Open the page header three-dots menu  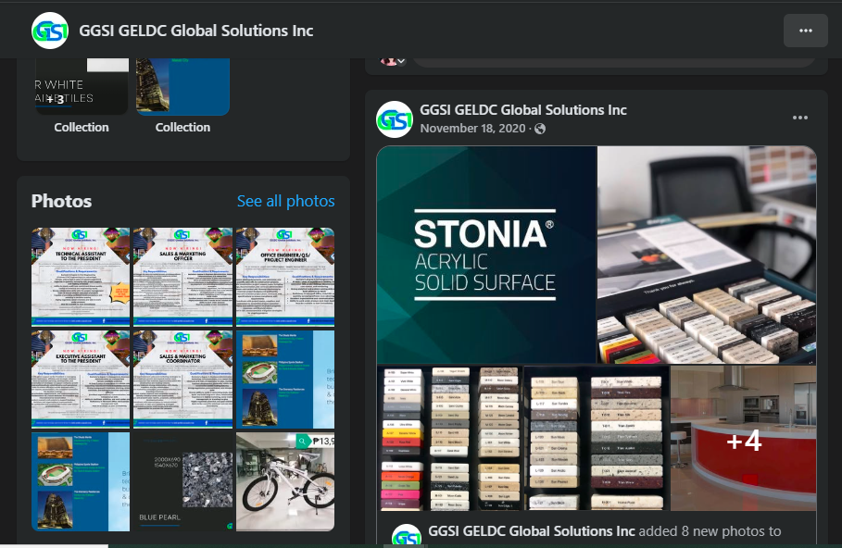pos(806,31)
